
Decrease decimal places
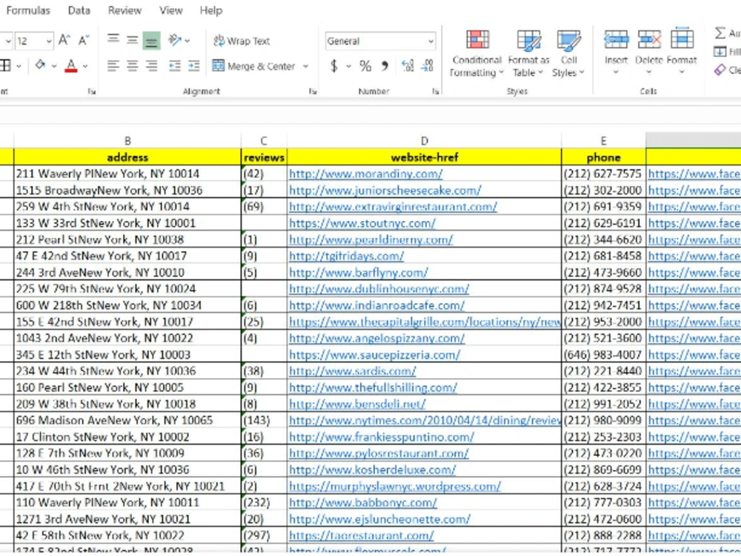coord(428,66)
